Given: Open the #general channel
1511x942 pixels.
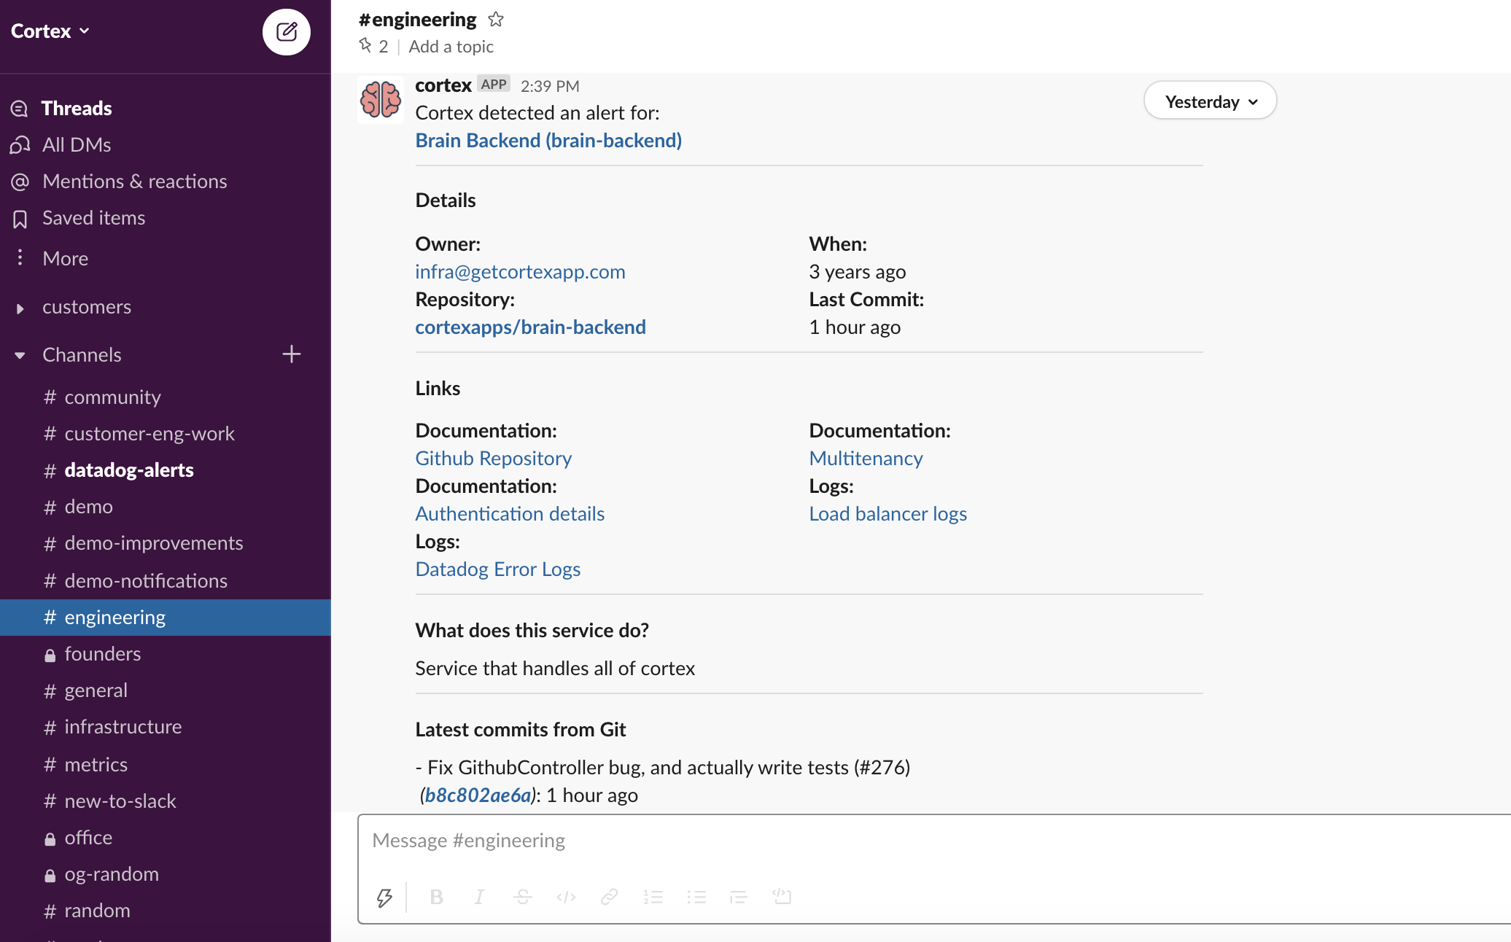Looking at the screenshot, I should (x=165, y=690).
